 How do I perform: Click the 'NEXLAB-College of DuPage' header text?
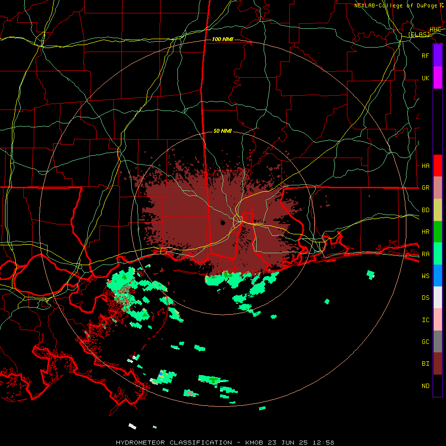click(x=395, y=5)
